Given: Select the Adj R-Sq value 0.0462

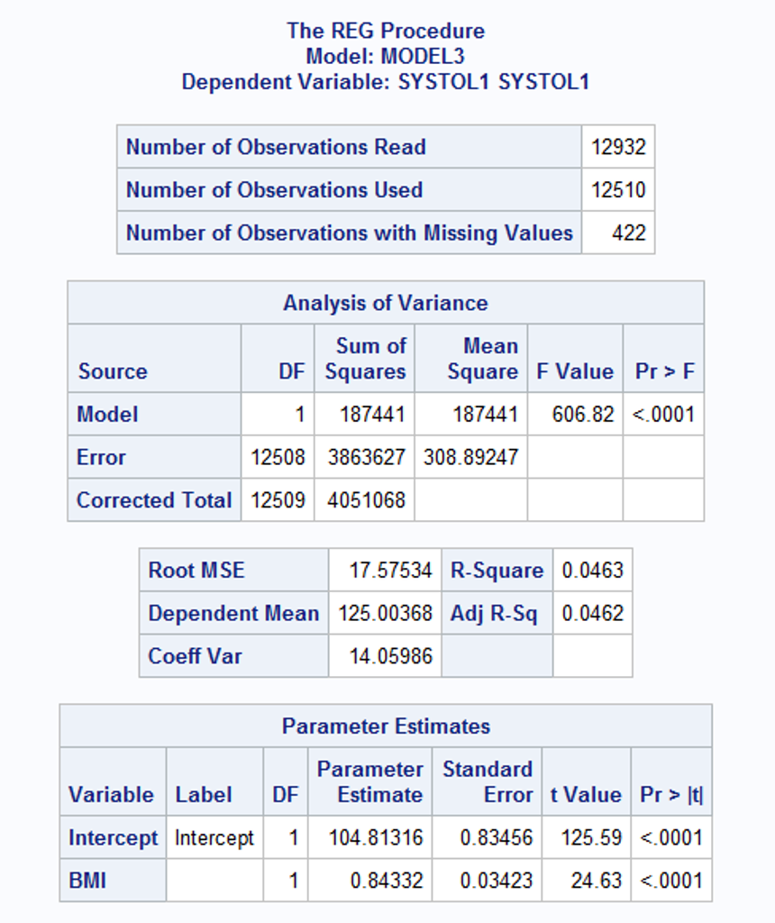Looking at the screenshot, I should coord(592,614).
